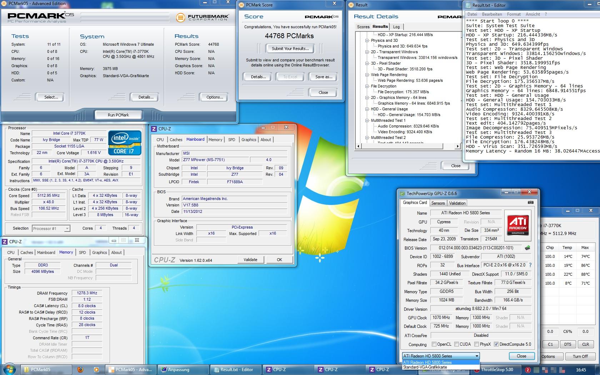The height and width of the screenshot is (375, 600).
Task: Toggle the CUDA checkbox in GPU-Z
Action: [456, 344]
